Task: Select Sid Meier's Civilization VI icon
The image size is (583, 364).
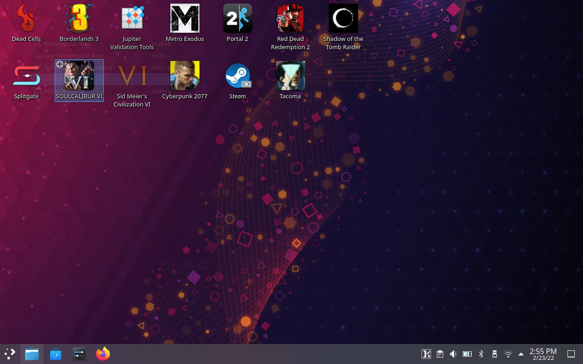Action: click(132, 76)
